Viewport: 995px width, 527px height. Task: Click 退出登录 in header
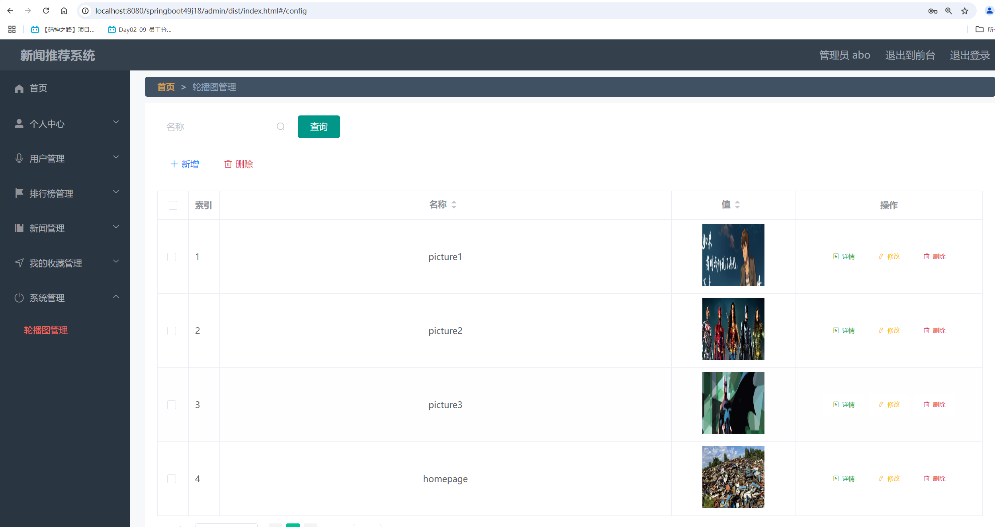[970, 55]
